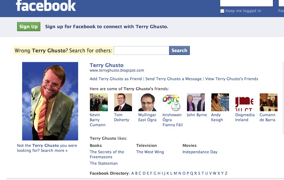Open the Kevin Barry Cumann name link
This screenshot has width=284, height=180.
(97, 120)
